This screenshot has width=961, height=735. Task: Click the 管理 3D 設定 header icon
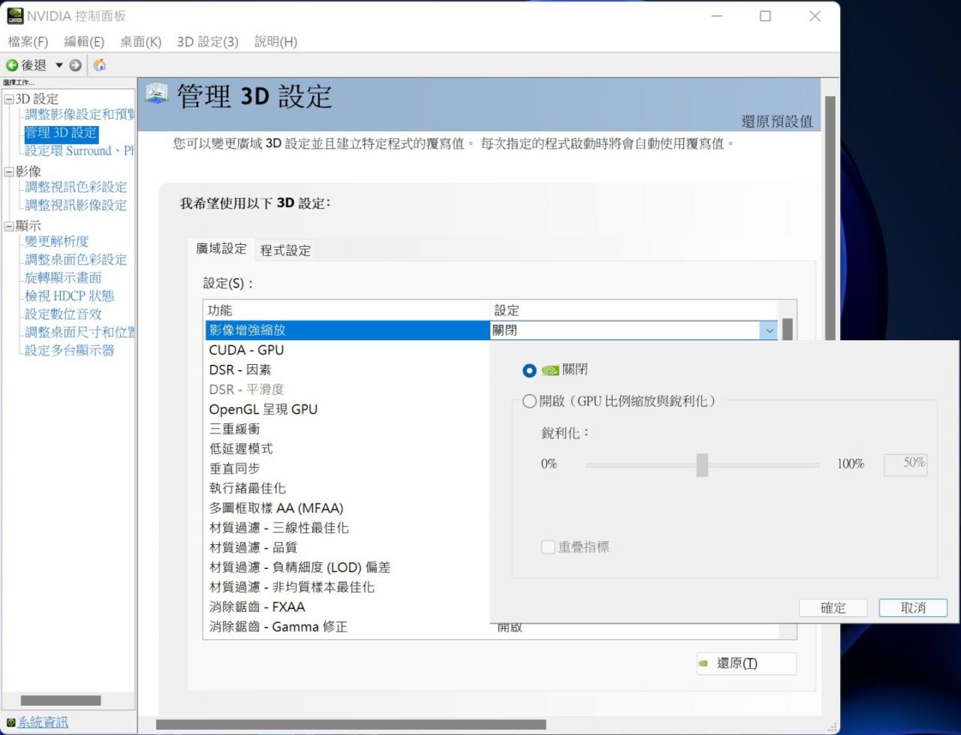click(157, 93)
